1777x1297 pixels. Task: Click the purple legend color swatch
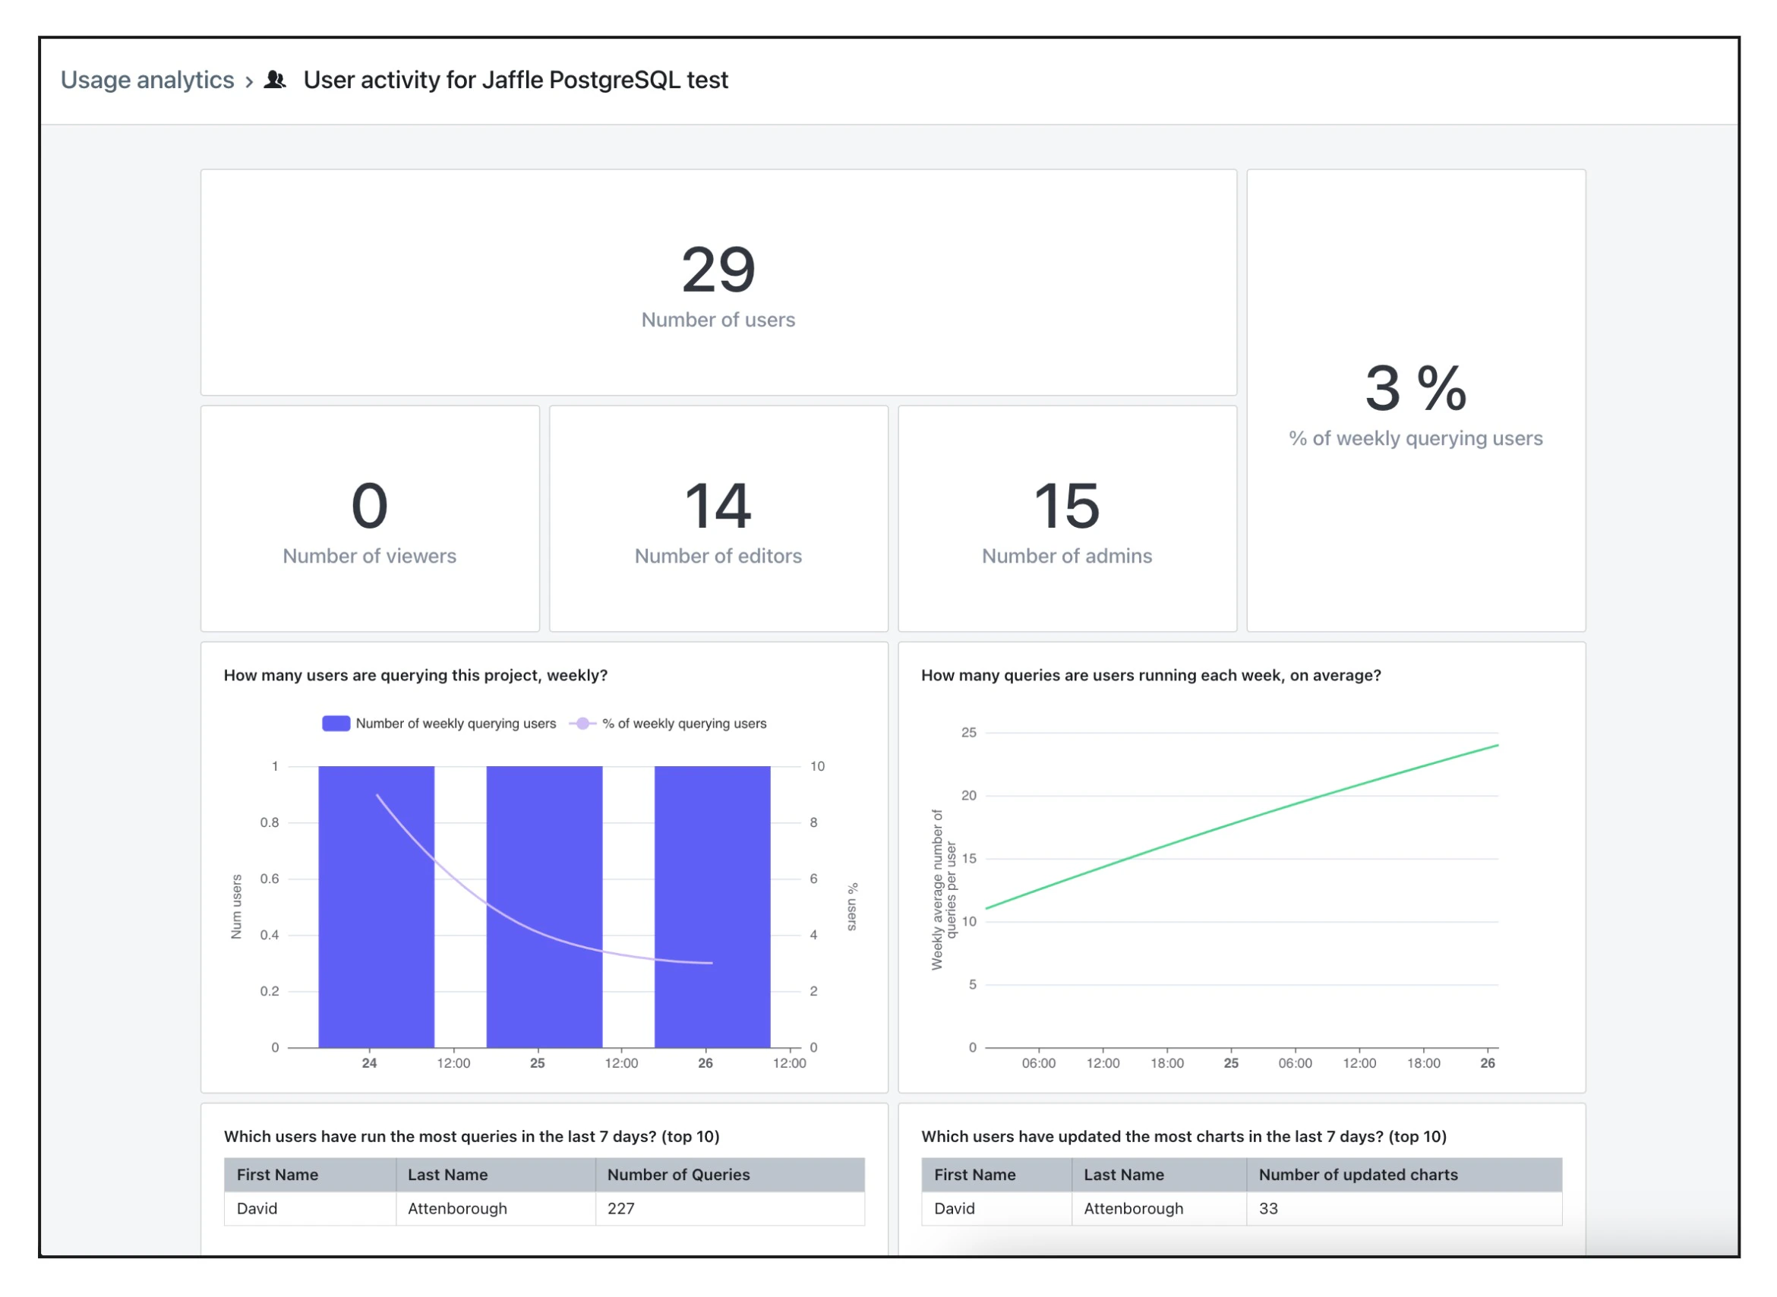coord(336,723)
